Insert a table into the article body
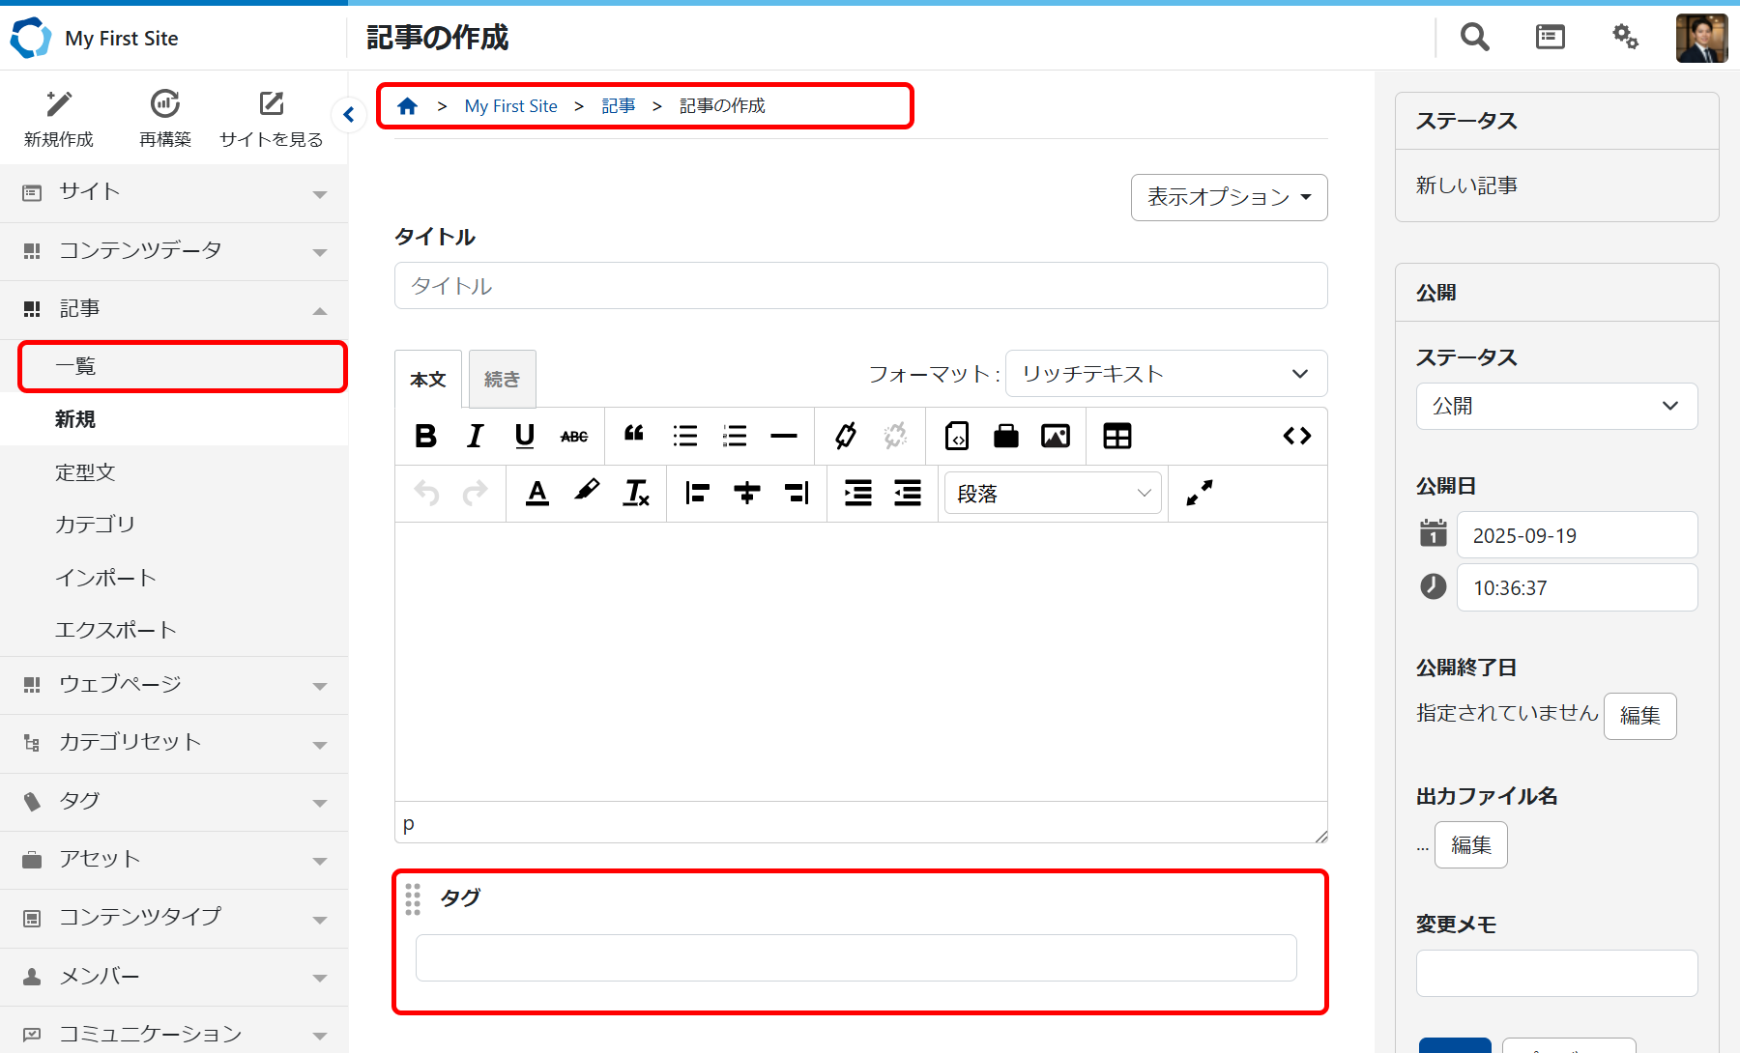1740x1053 pixels. (1116, 437)
